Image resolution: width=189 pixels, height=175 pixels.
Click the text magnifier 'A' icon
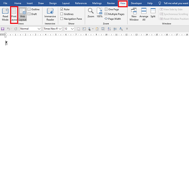121,29
